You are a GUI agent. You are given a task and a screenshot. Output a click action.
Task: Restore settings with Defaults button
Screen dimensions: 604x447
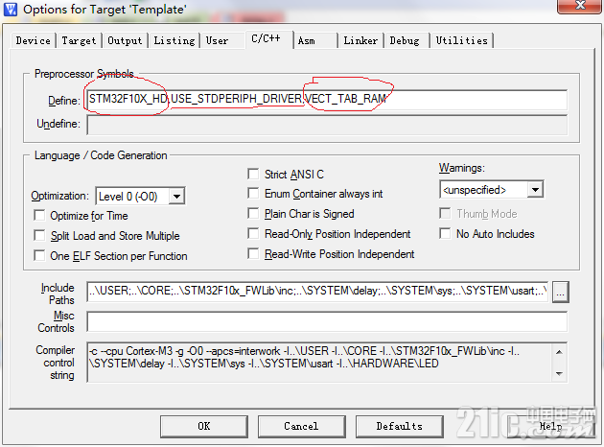[x=399, y=426]
